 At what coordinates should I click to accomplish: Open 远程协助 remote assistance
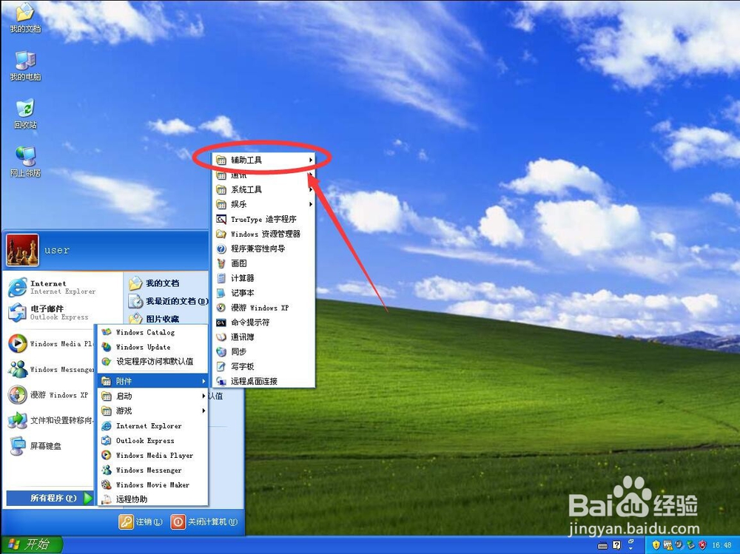click(x=152, y=499)
